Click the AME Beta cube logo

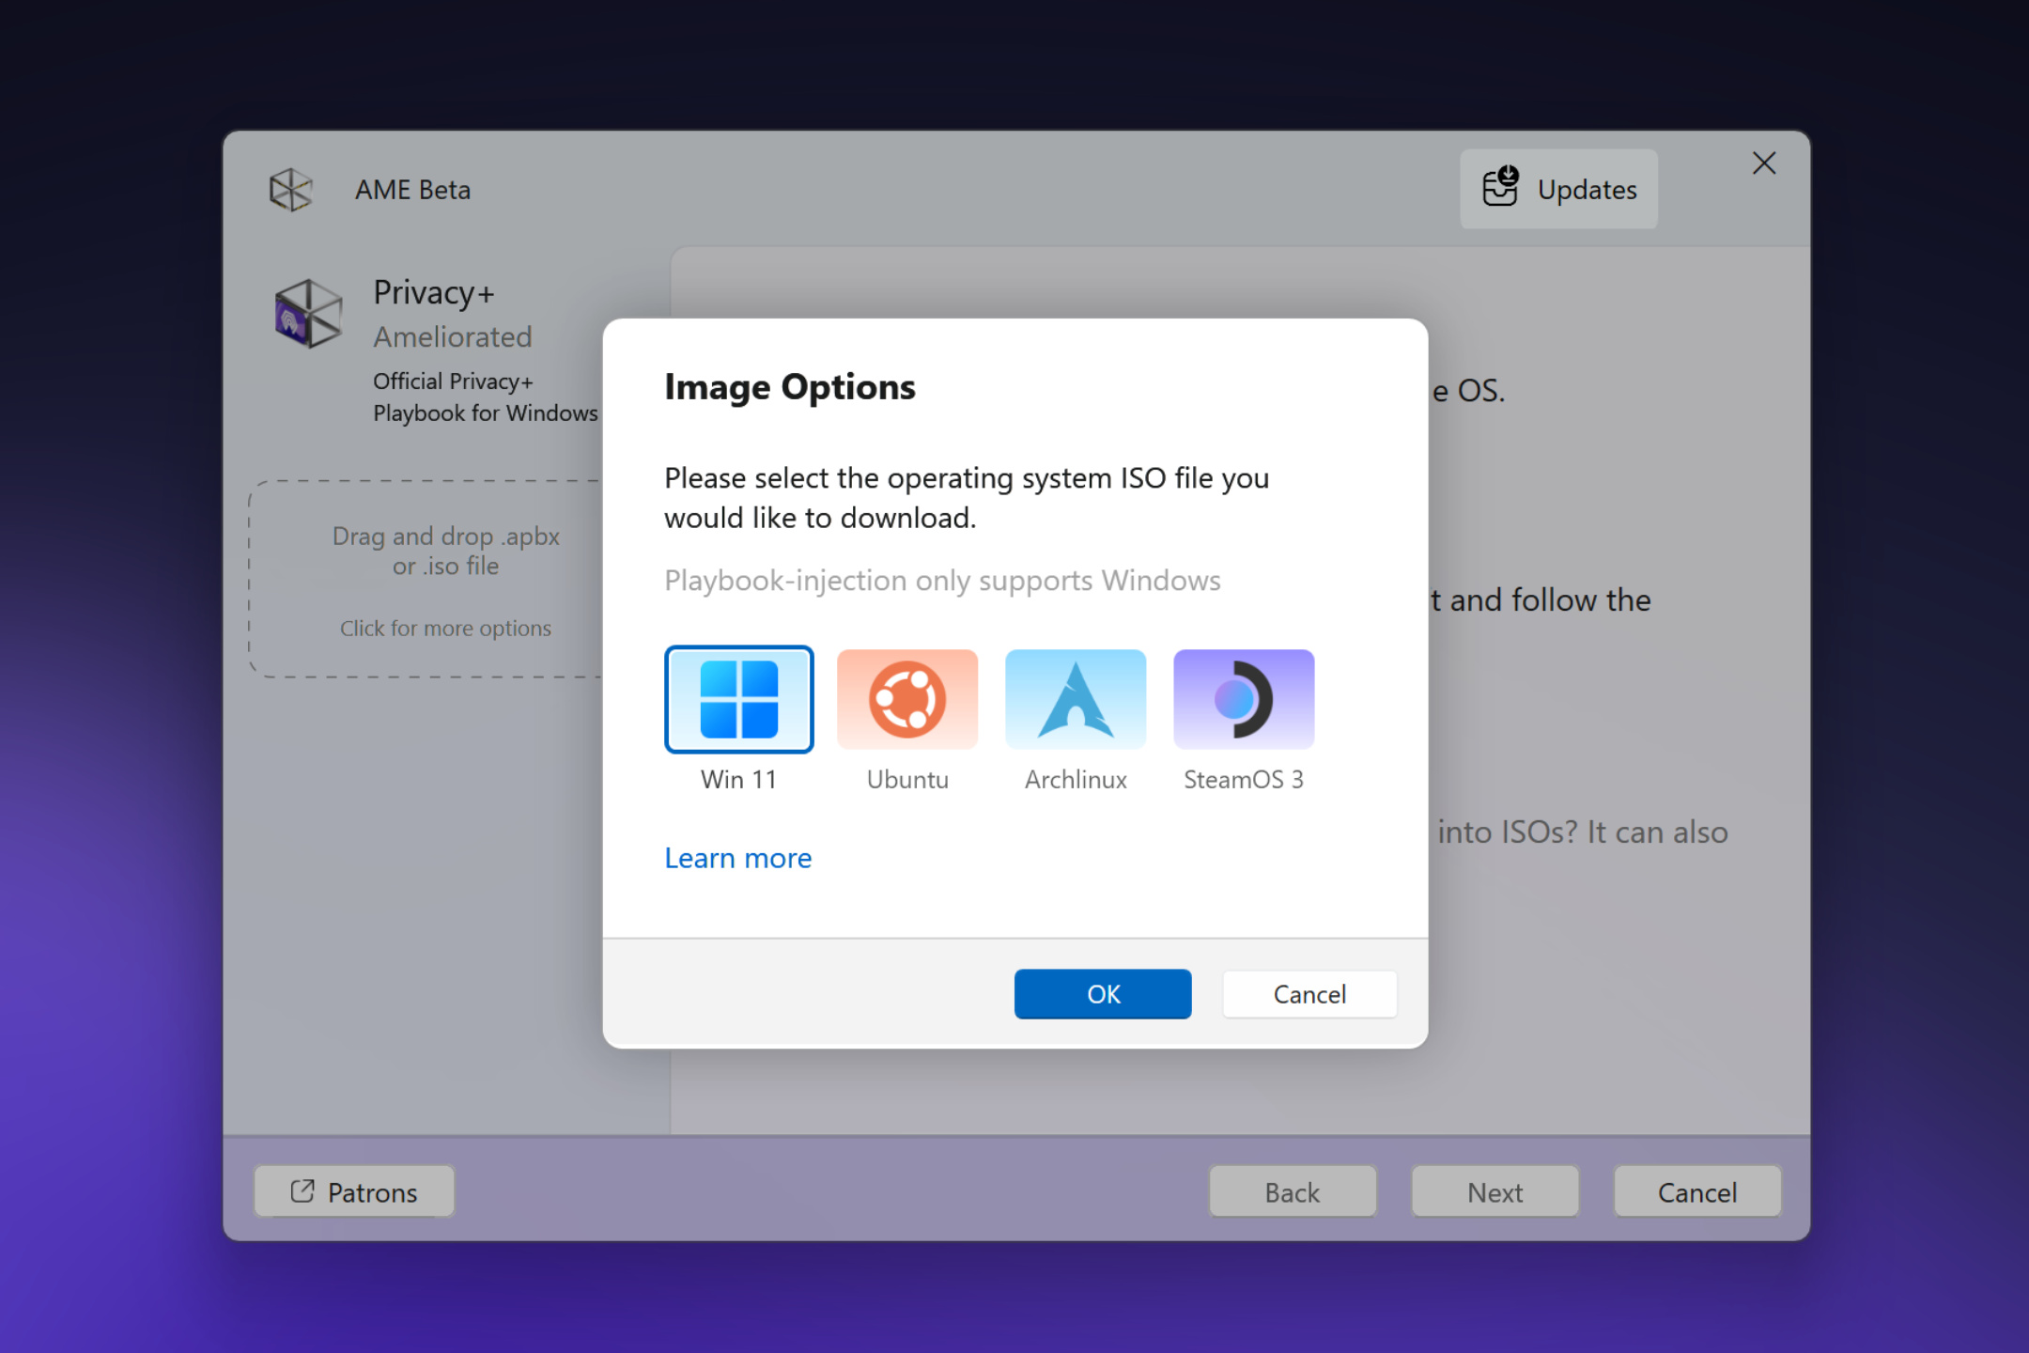(x=290, y=190)
